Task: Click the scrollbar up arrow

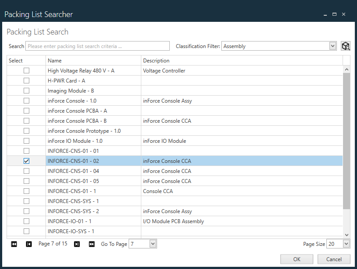Action: click(x=346, y=69)
